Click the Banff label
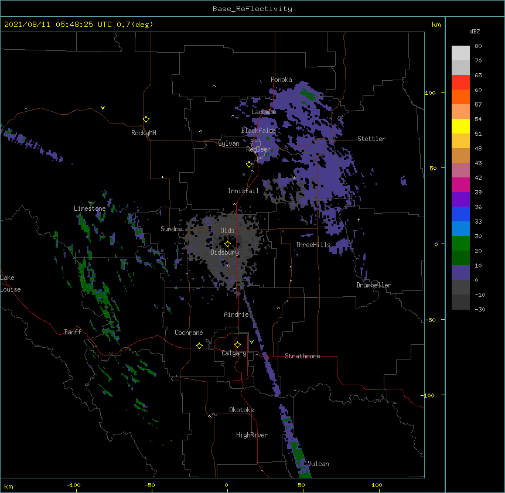 pyautogui.click(x=73, y=332)
